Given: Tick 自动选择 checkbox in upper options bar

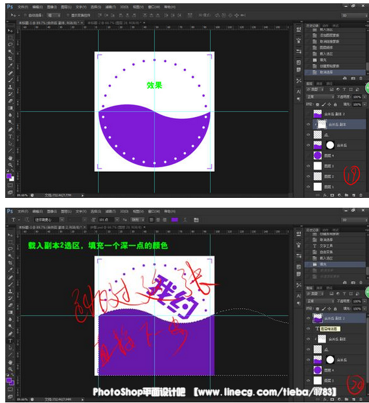Looking at the screenshot, I should click(25, 16).
